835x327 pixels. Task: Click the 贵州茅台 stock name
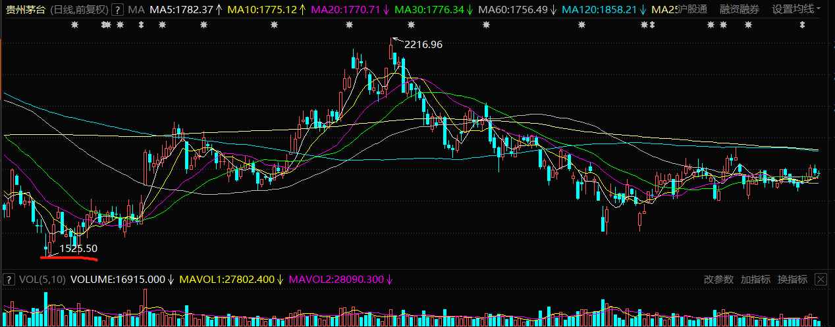click(x=26, y=10)
